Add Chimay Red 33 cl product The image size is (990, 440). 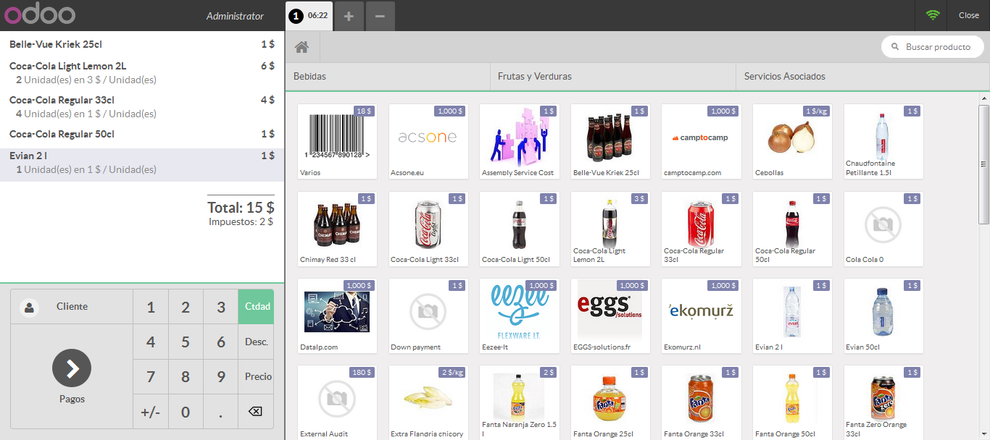point(337,229)
